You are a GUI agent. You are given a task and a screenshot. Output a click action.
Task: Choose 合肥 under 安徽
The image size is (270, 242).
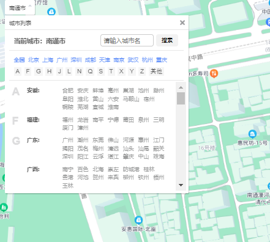(x=68, y=90)
